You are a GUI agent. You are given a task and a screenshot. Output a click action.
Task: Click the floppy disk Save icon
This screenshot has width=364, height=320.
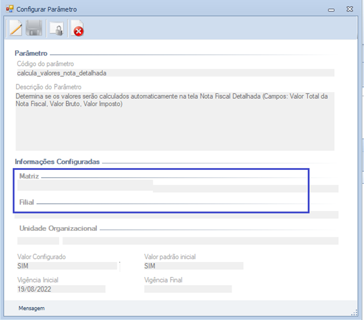(35, 28)
